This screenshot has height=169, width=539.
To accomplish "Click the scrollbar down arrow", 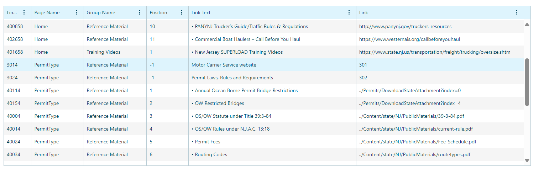I will pos(527,160).
